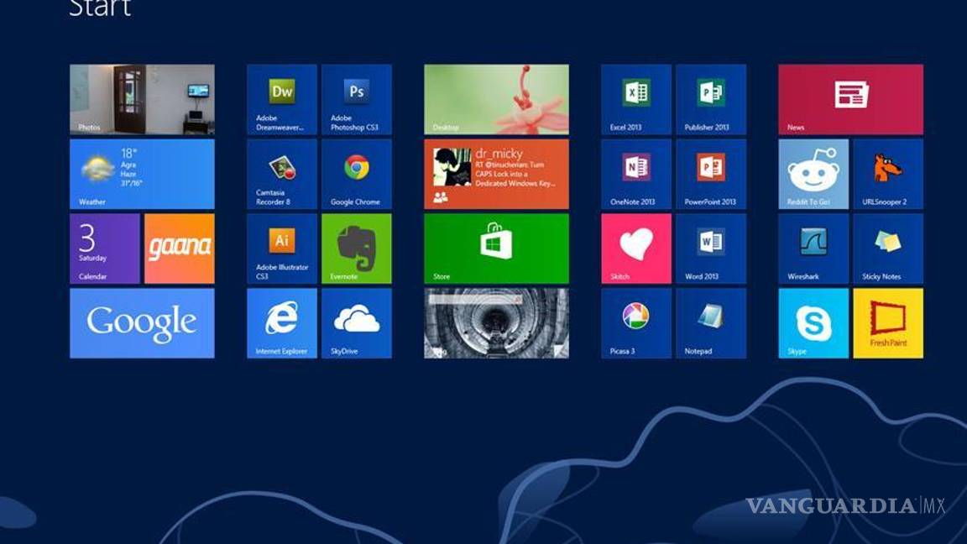Open PowerPoint 2013 tile
This screenshot has width=967, height=544.
pyautogui.click(x=711, y=174)
